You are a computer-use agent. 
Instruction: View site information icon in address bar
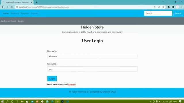[17, 7]
